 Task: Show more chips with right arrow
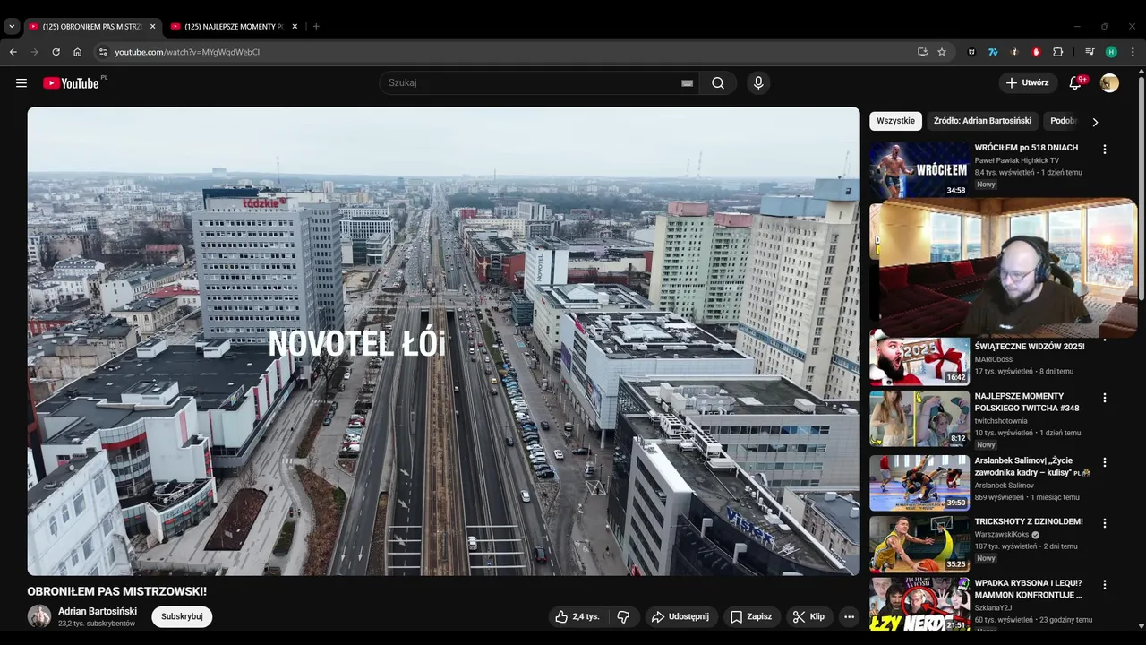[x=1094, y=122]
